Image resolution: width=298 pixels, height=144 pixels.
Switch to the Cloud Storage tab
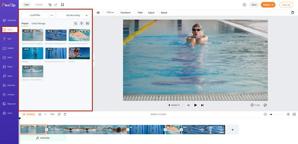coord(38,24)
